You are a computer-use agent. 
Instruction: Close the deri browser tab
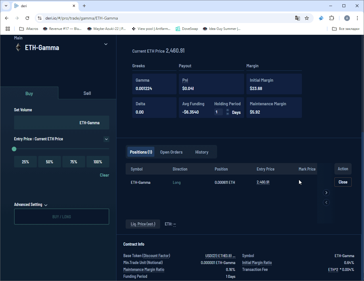pos(74,6)
